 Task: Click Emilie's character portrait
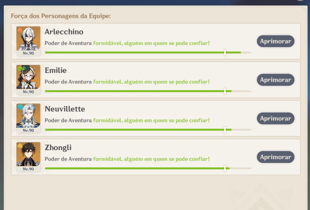tap(28, 77)
